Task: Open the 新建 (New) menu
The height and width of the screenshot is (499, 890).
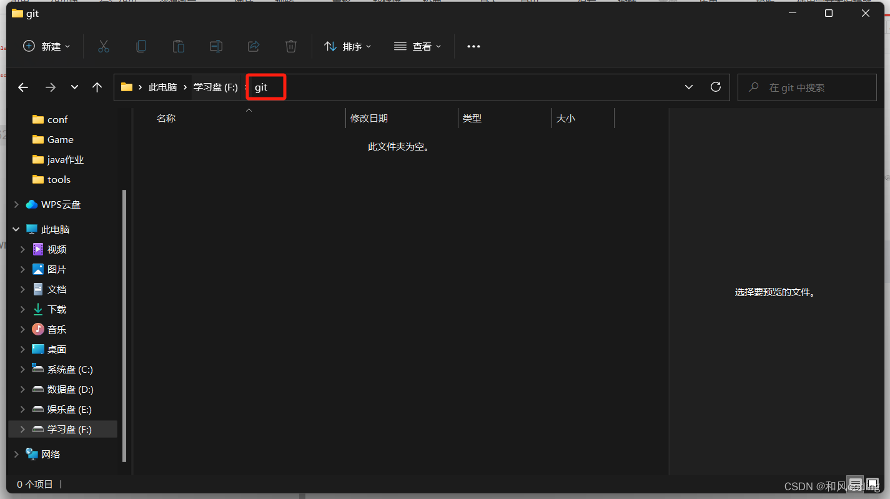Action: click(47, 46)
